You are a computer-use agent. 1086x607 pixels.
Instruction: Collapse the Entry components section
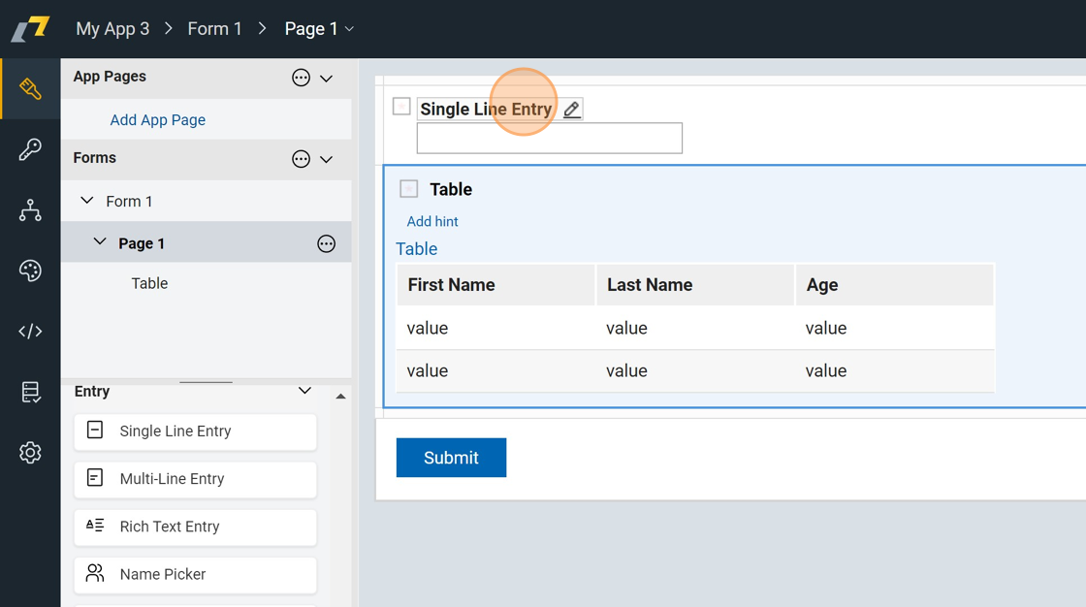[304, 391]
